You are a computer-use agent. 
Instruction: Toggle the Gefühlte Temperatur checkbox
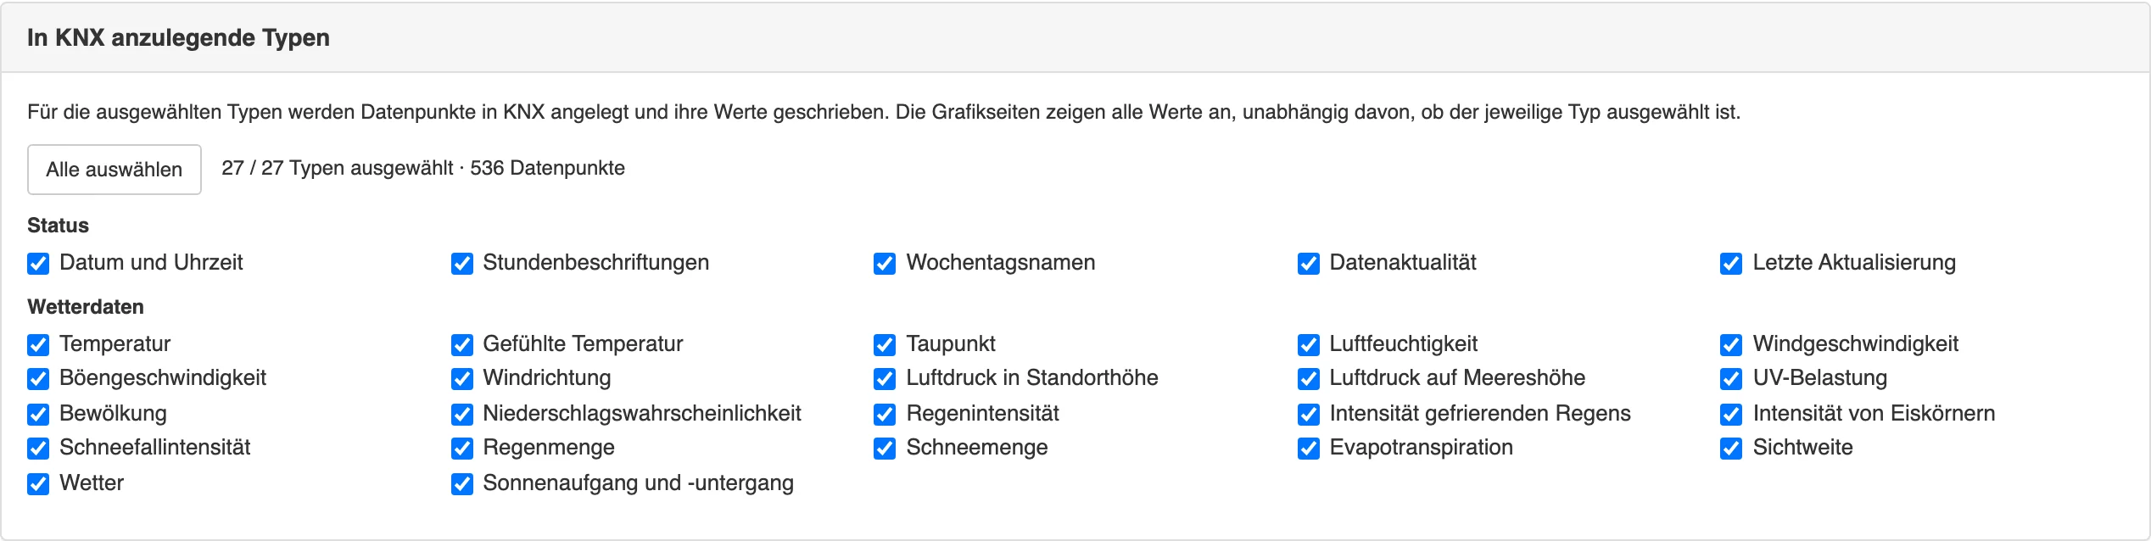click(461, 345)
